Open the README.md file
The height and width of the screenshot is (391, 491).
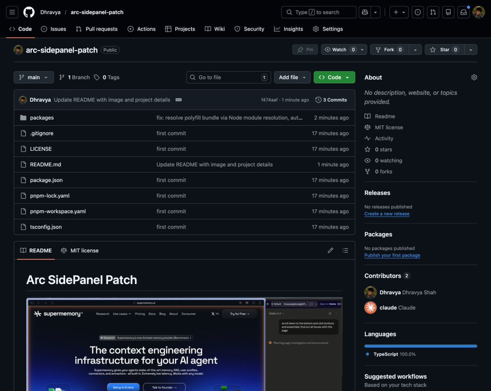pos(45,165)
